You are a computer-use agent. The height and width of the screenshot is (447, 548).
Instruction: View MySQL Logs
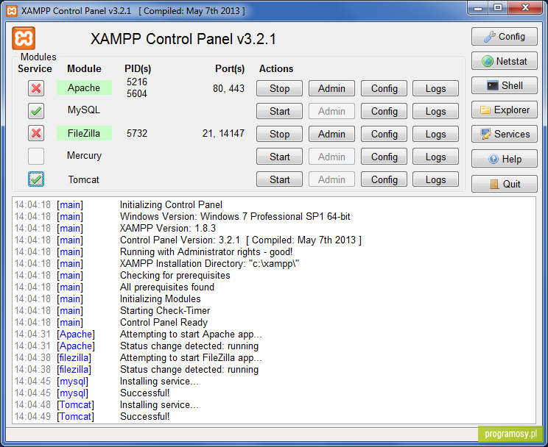(435, 111)
